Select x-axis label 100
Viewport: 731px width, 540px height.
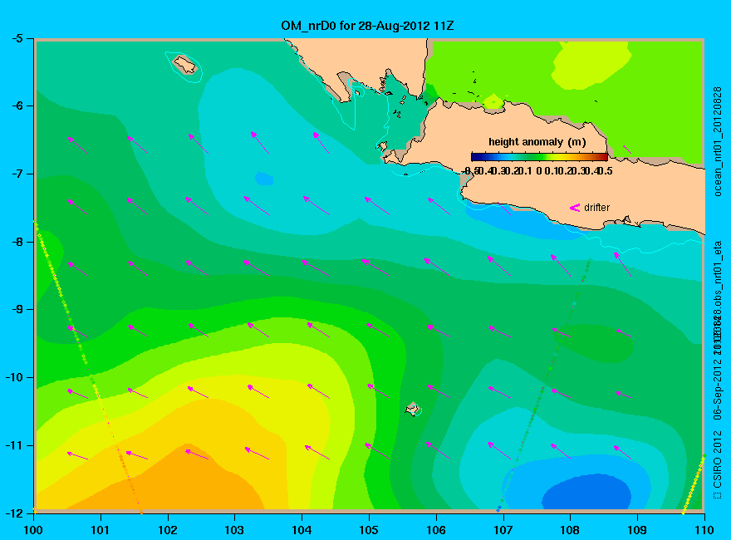33,530
